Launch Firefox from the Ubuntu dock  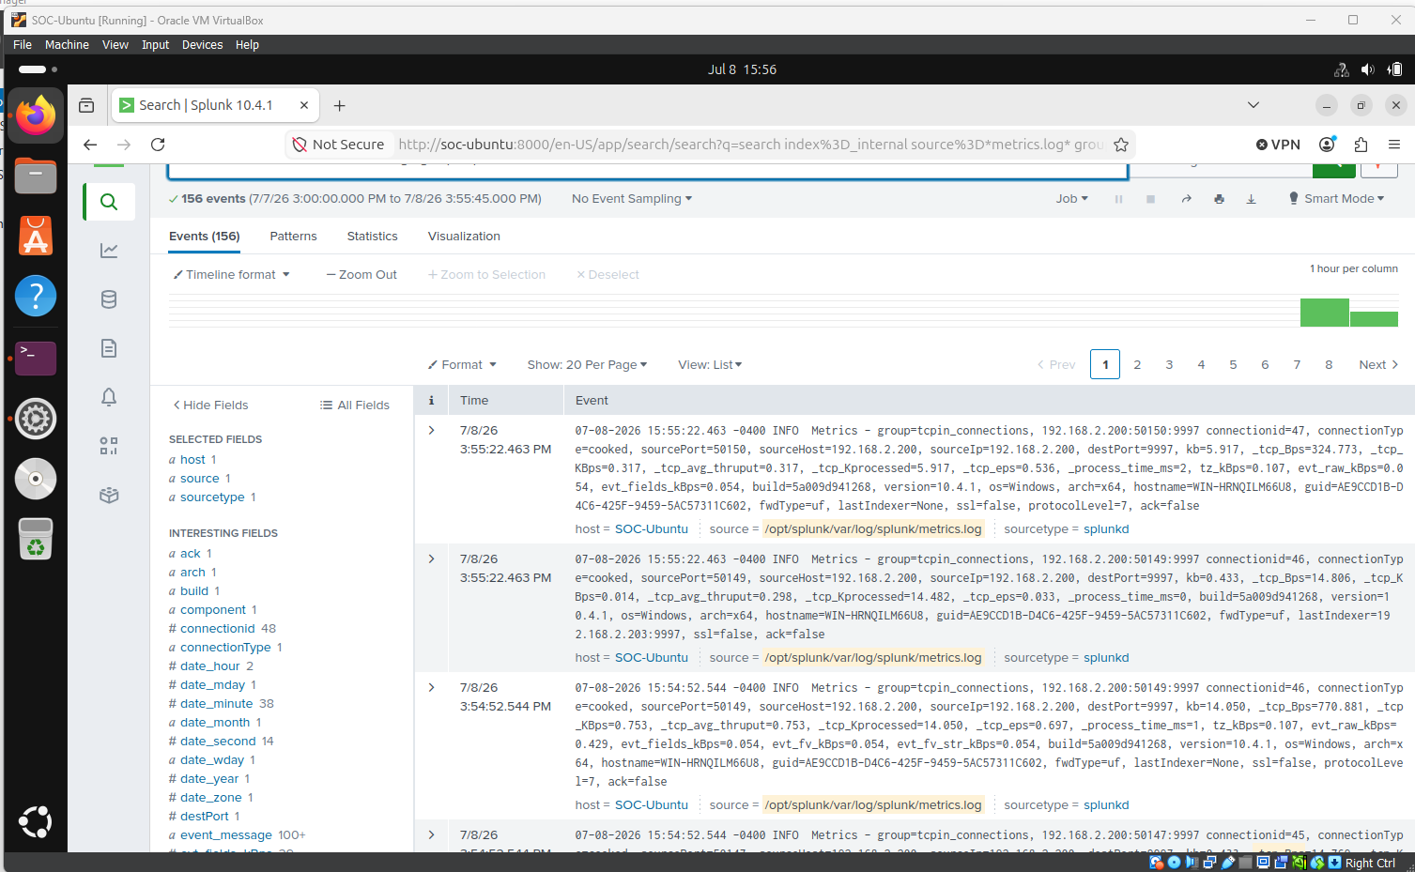coord(36,115)
